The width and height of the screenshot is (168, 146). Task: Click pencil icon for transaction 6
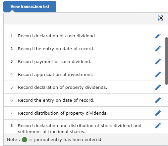(158, 100)
